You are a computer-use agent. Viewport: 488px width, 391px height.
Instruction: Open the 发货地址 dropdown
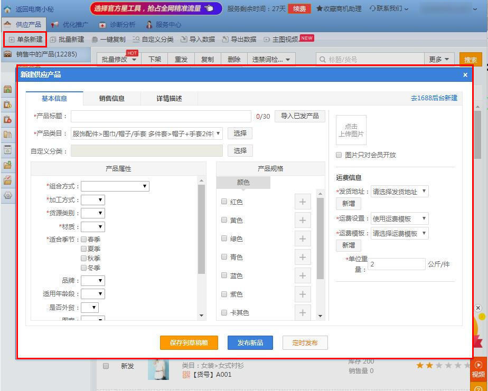coord(399,192)
